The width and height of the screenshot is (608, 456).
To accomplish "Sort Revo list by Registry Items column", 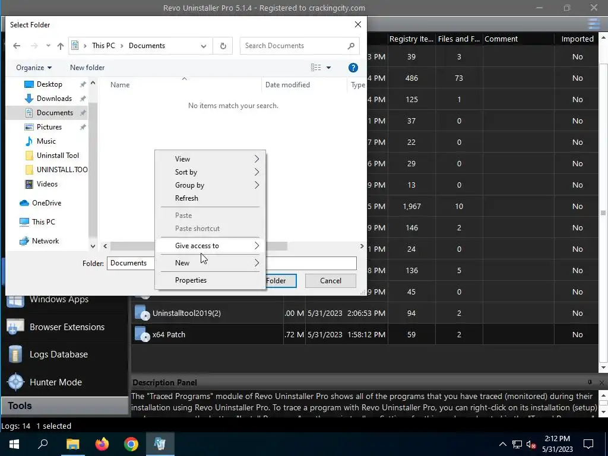I will (411, 39).
